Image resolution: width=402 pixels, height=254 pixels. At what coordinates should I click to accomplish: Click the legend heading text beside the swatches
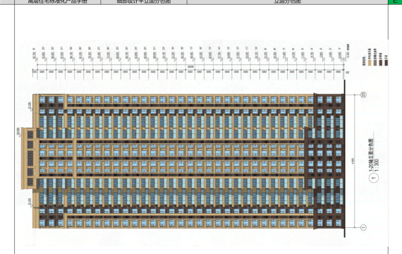point(364,61)
